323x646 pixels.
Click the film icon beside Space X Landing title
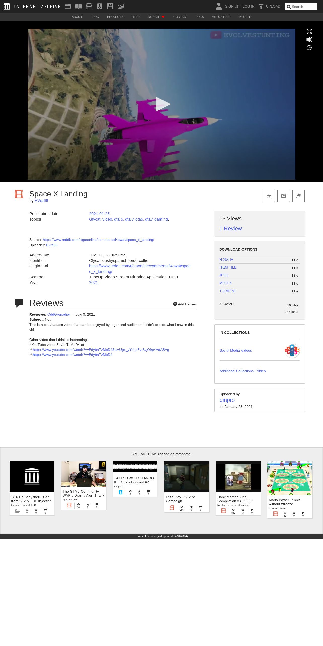(x=19, y=194)
